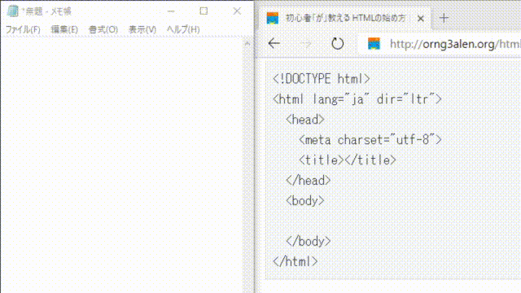Minimize the Notepad window
Image resolution: width=521 pixels, height=293 pixels.
(171, 11)
